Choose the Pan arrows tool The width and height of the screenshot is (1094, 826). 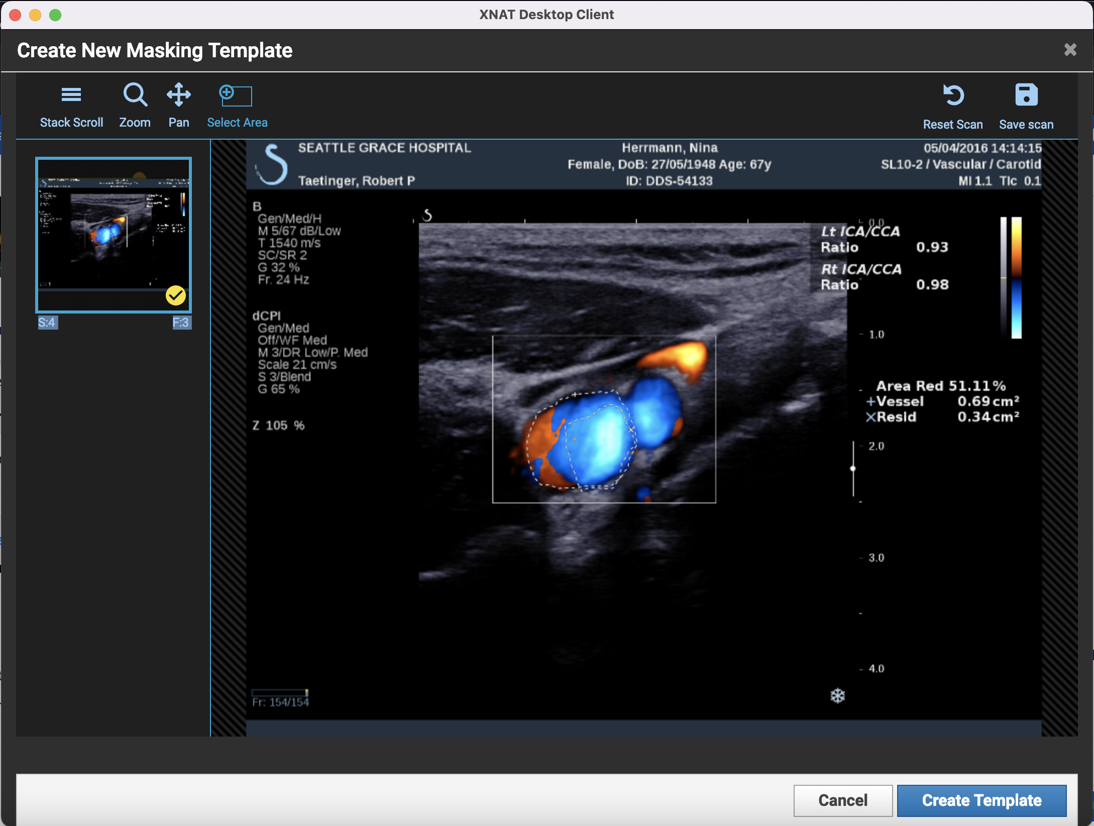click(x=179, y=94)
